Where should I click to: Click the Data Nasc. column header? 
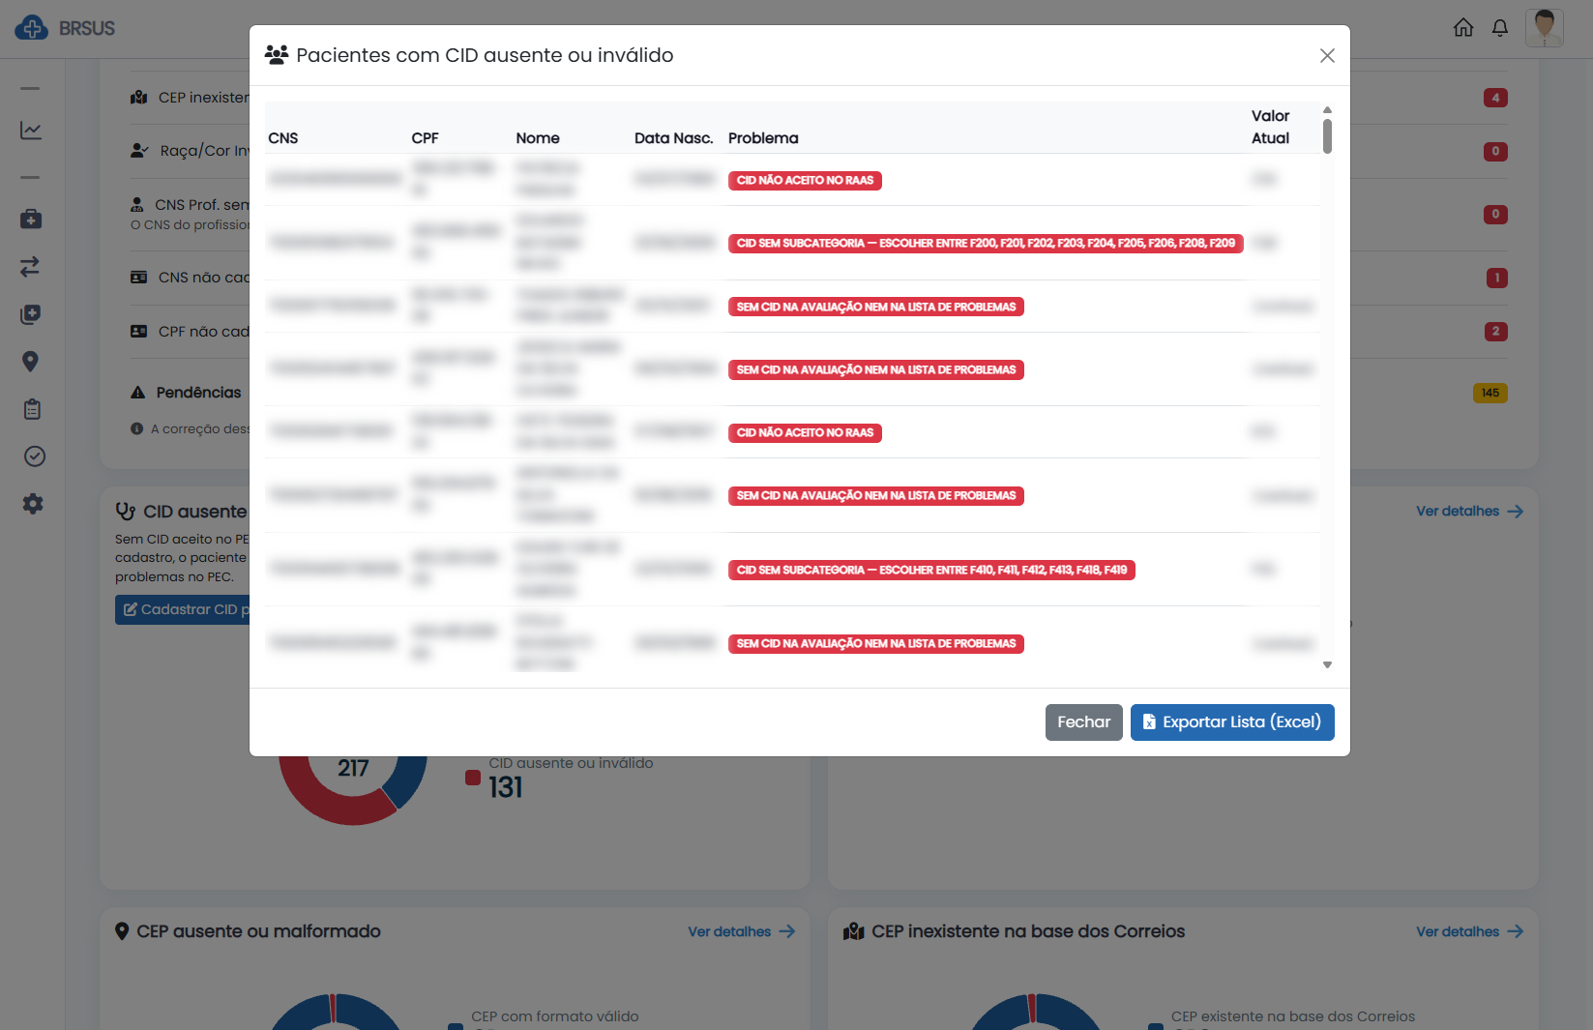[x=673, y=138]
